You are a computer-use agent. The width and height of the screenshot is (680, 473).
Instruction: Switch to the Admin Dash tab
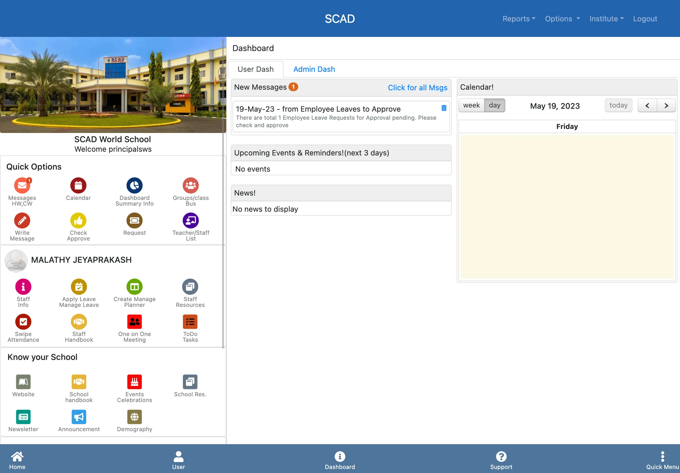tap(314, 69)
